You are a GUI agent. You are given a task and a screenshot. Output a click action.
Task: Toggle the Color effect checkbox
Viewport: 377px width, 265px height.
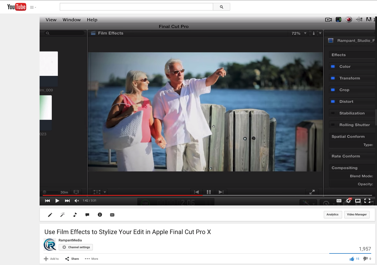click(x=333, y=67)
